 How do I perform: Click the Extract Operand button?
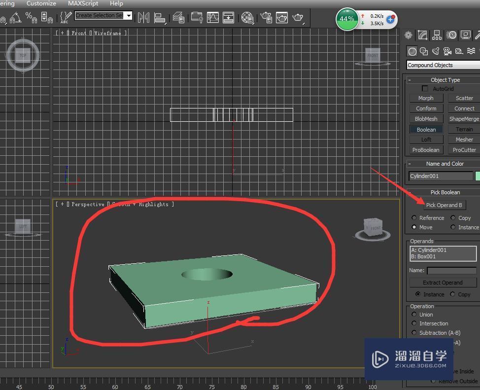(443, 282)
